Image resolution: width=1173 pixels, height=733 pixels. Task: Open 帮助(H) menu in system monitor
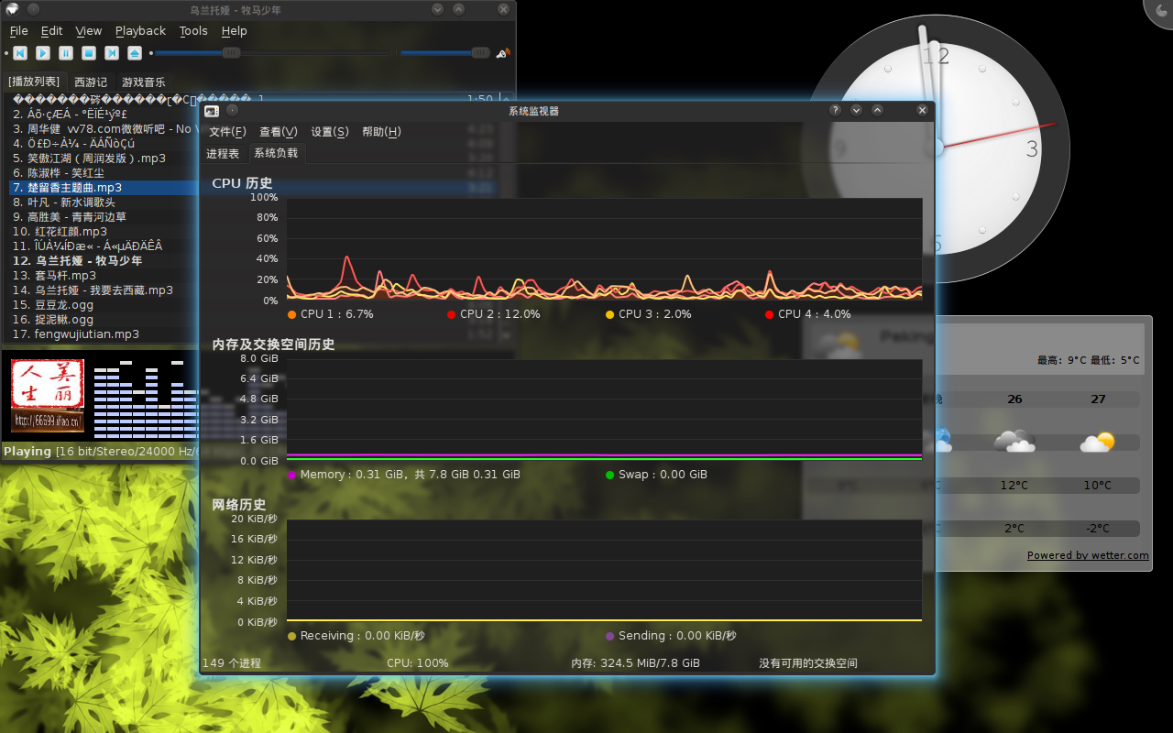click(381, 132)
